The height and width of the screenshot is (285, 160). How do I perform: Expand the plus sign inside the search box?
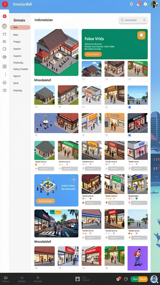(144, 20)
